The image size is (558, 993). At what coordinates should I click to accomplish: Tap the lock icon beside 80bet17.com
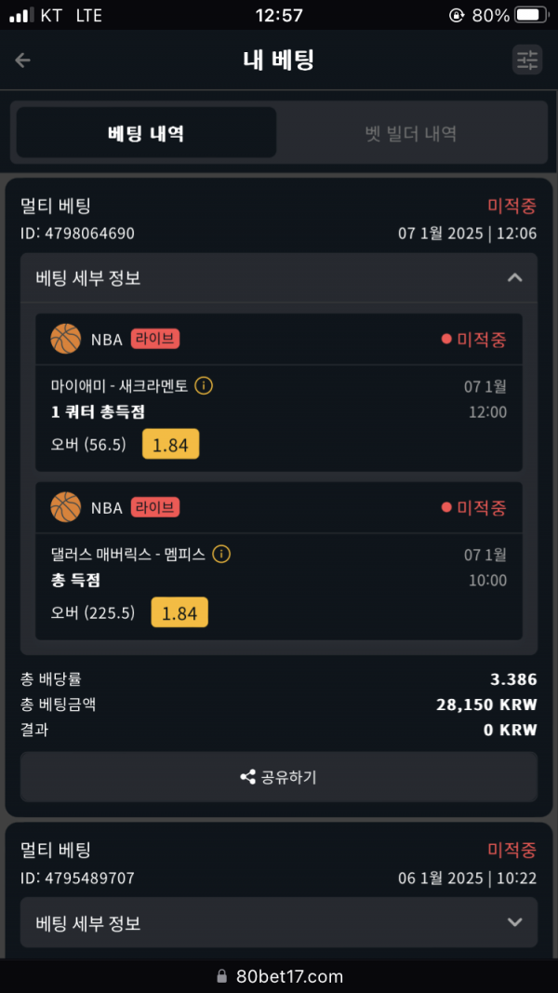[x=221, y=976]
